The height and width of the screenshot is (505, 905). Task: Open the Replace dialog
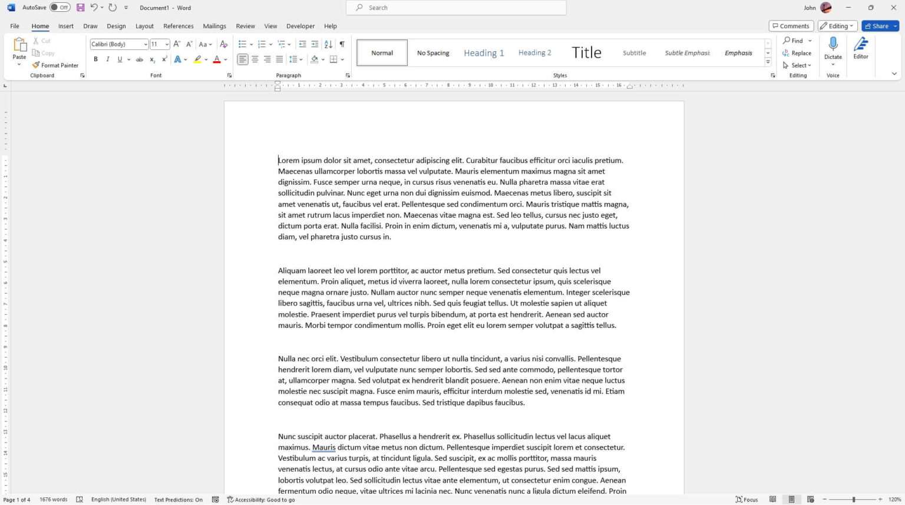800,53
